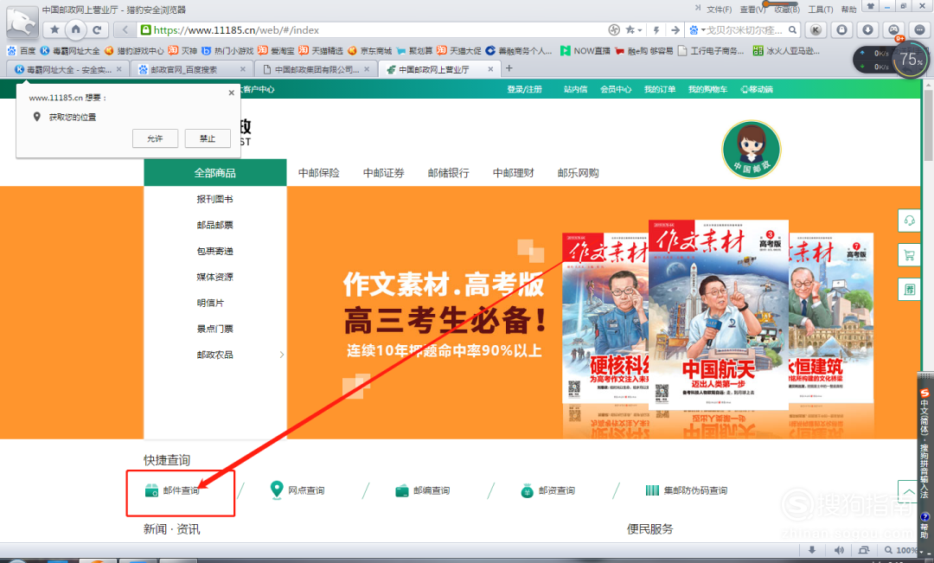Viewport: 934px width, 563px height.
Task: Reload the current page
Action: pos(97,29)
